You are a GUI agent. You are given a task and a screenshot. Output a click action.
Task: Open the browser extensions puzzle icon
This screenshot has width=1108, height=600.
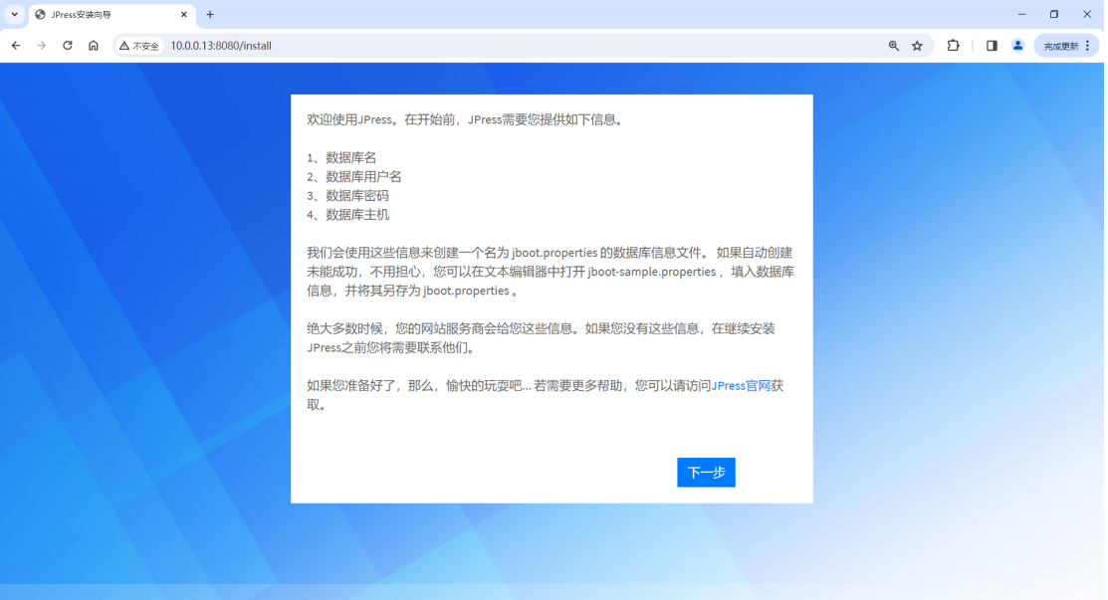pos(954,46)
